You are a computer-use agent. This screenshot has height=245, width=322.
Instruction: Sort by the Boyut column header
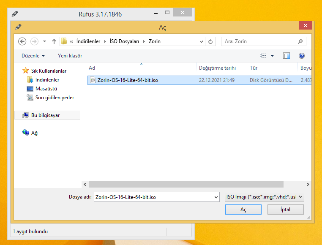click(305, 68)
